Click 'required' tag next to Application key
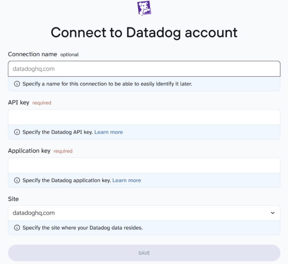The width and height of the screenshot is (288, 264). 63,151
